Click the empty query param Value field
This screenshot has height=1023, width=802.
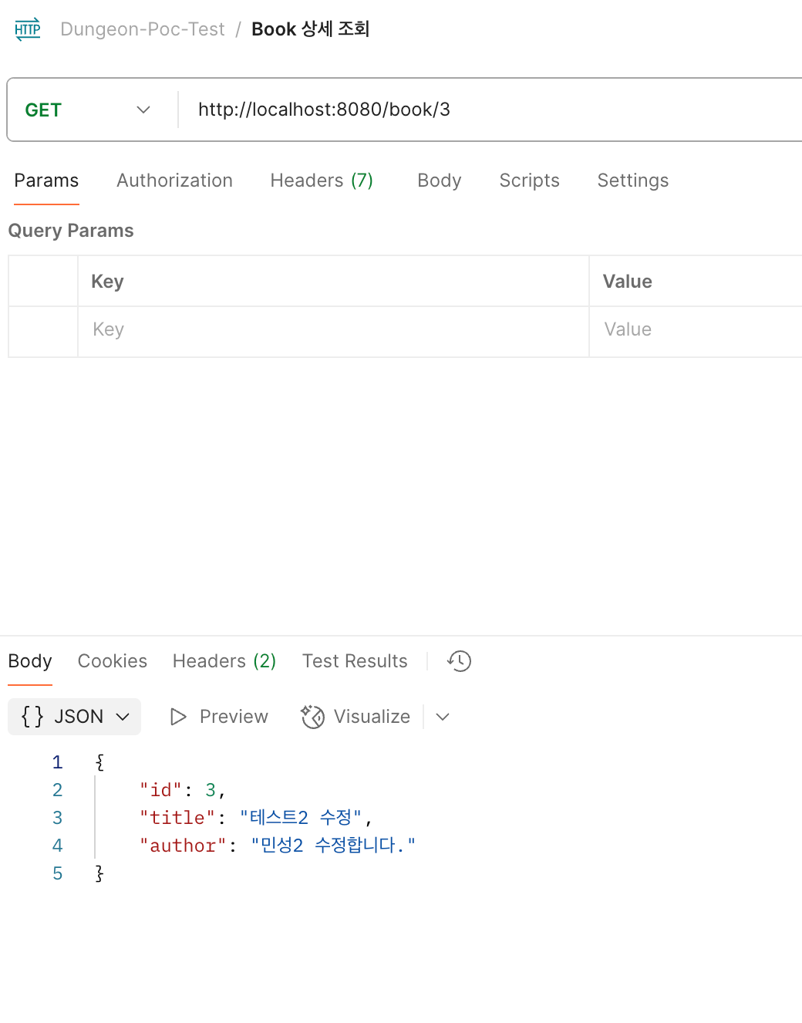[x=696, y=329]
